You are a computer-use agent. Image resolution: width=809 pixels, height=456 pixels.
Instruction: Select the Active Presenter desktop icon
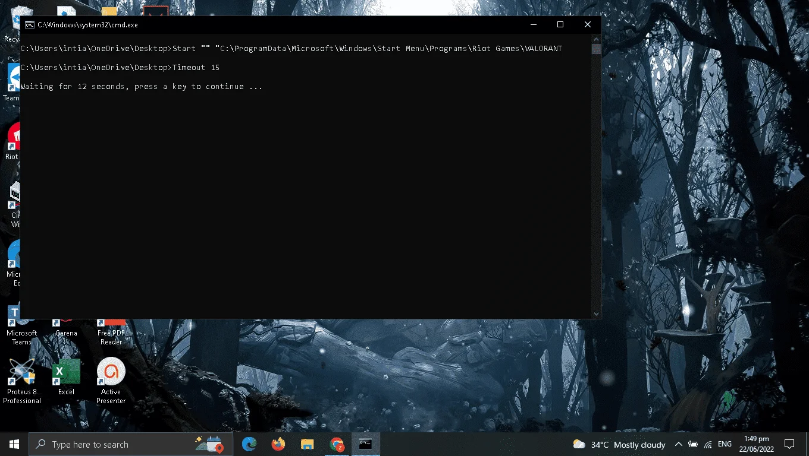[111, 381]
